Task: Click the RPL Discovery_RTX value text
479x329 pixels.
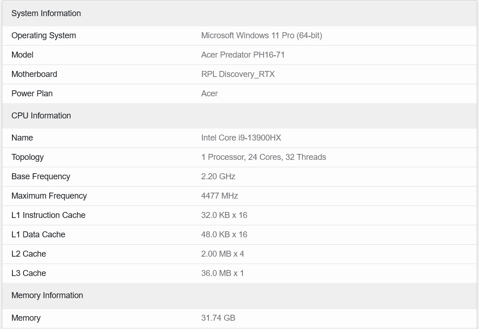Action: (x=238, y=74)
